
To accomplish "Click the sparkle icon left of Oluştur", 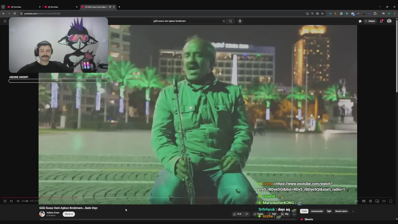I will pyautogui.click(x=360, y=21).
